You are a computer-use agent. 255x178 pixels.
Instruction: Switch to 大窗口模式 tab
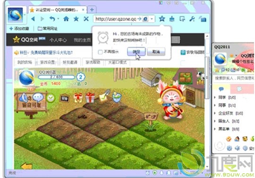[x=118, y=62]
